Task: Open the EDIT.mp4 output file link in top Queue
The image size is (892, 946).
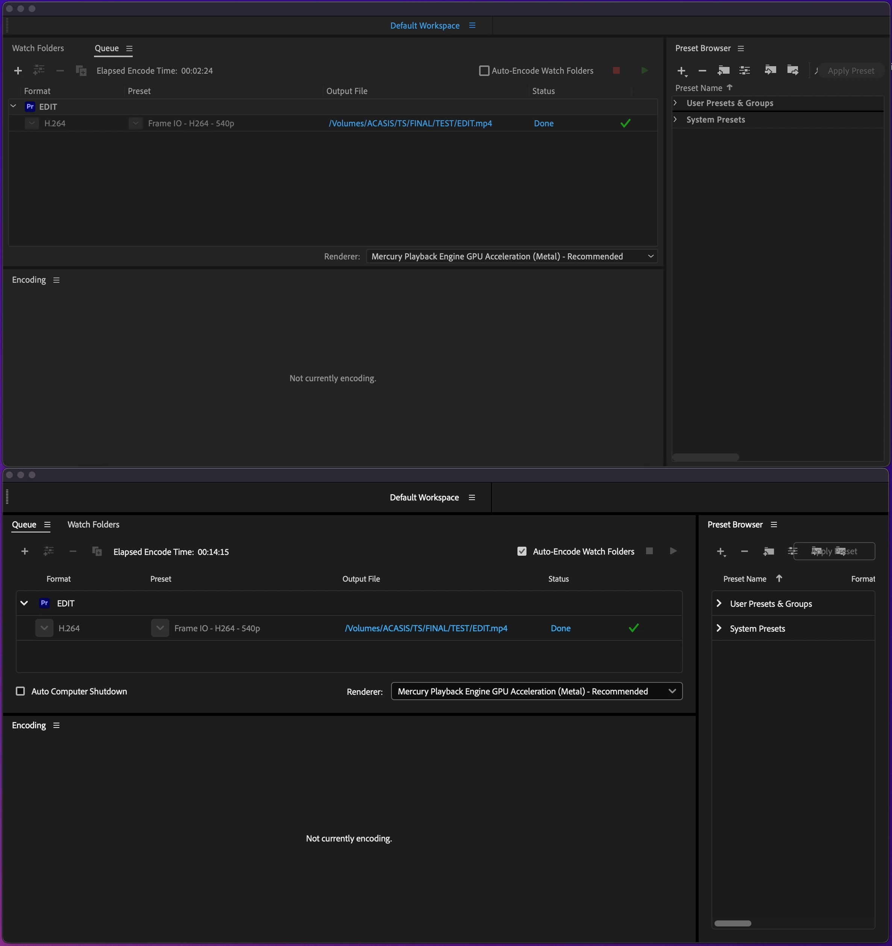Action: tap(410, 123)
